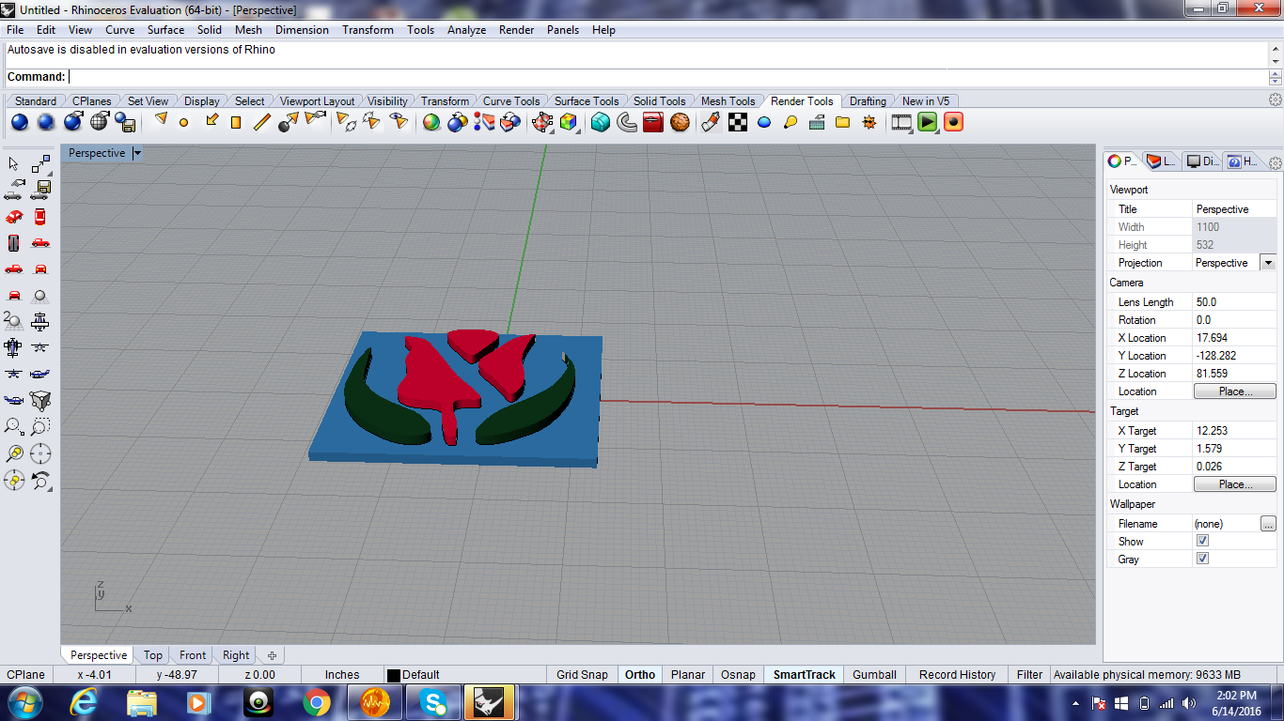Screen dimensions: 1284x721
Task: Select the checkered texture mapping icon
Action: 739,122
